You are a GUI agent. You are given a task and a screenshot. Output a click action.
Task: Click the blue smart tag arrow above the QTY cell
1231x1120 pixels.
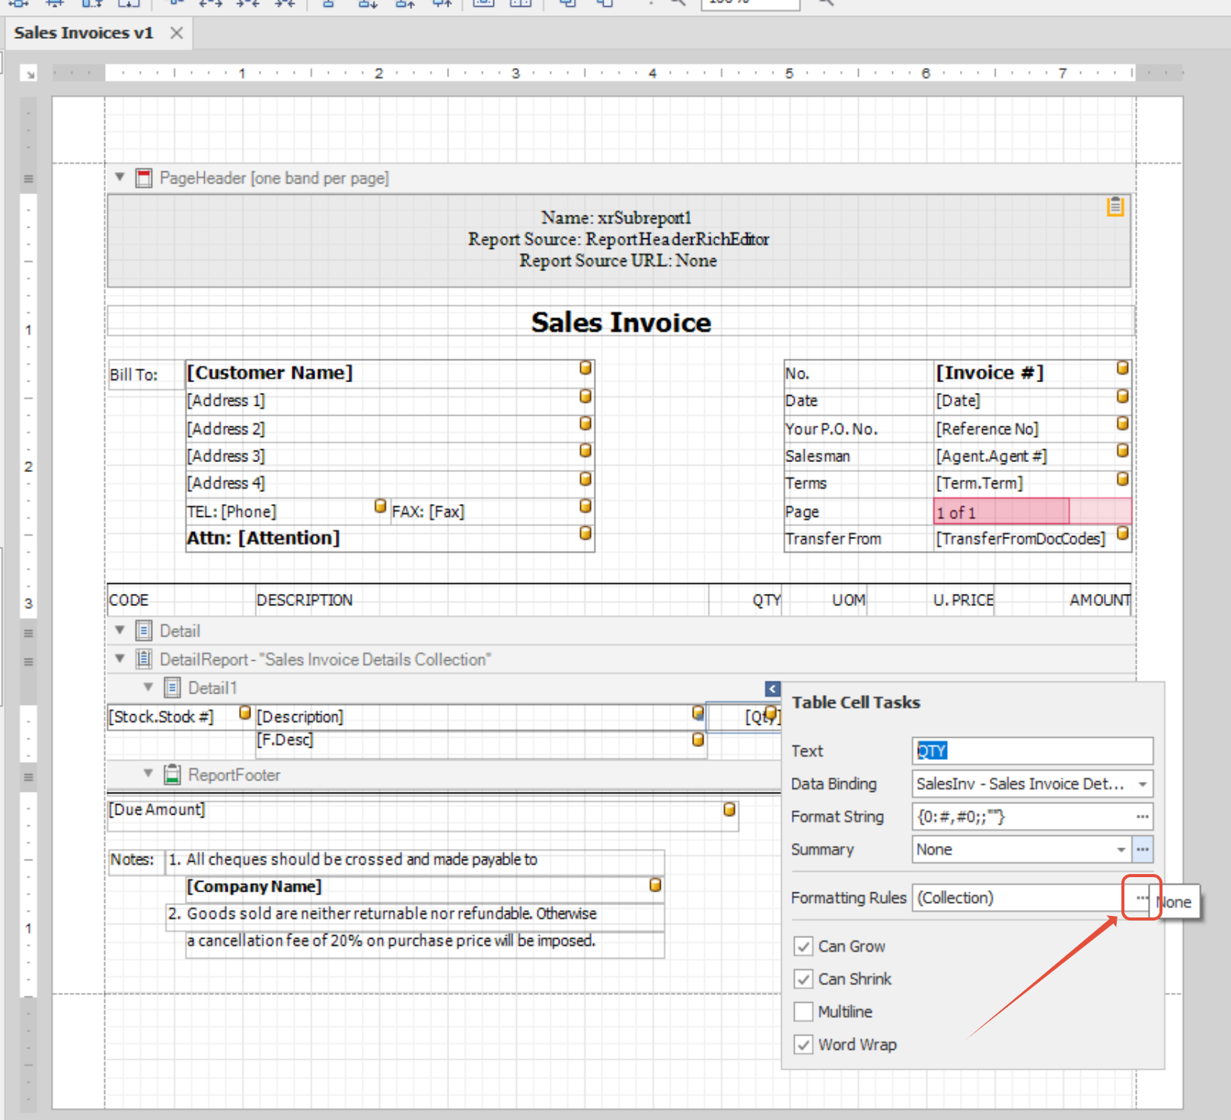pos(772,689)
